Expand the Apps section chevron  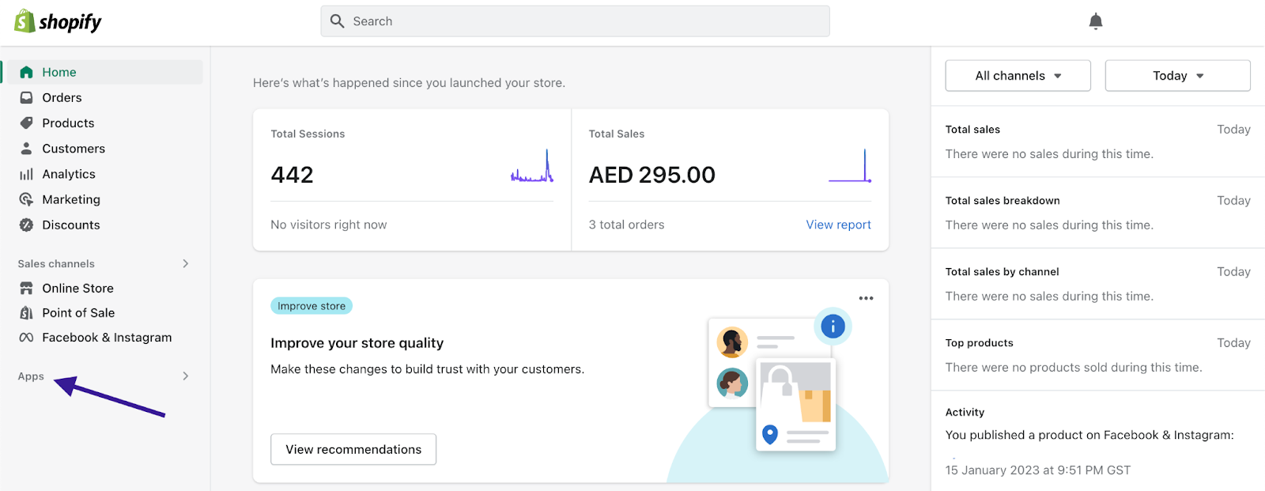pyautogui.click(x=186, y=376)
